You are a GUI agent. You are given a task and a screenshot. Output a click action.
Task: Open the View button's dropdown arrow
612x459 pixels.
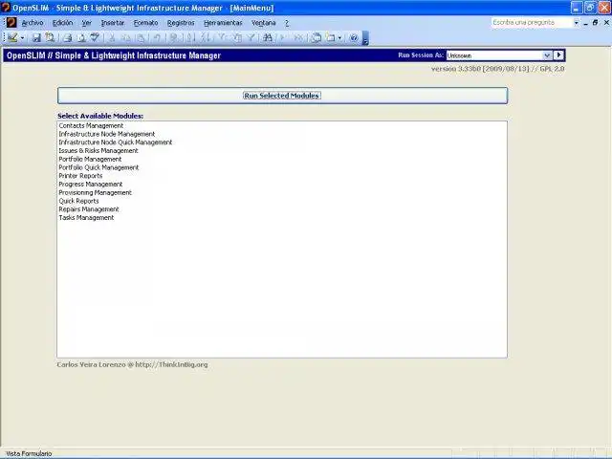click(22, 38)
